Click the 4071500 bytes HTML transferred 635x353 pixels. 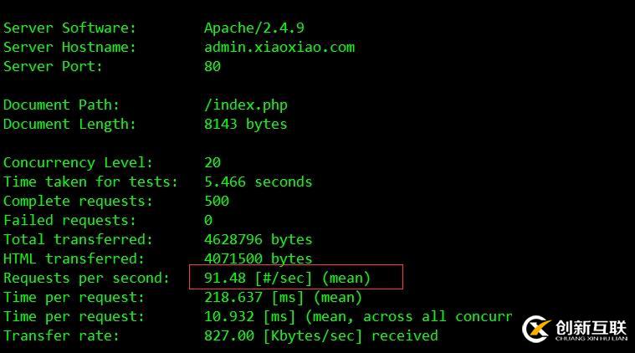pyautogui.click(x=258, y=258)
